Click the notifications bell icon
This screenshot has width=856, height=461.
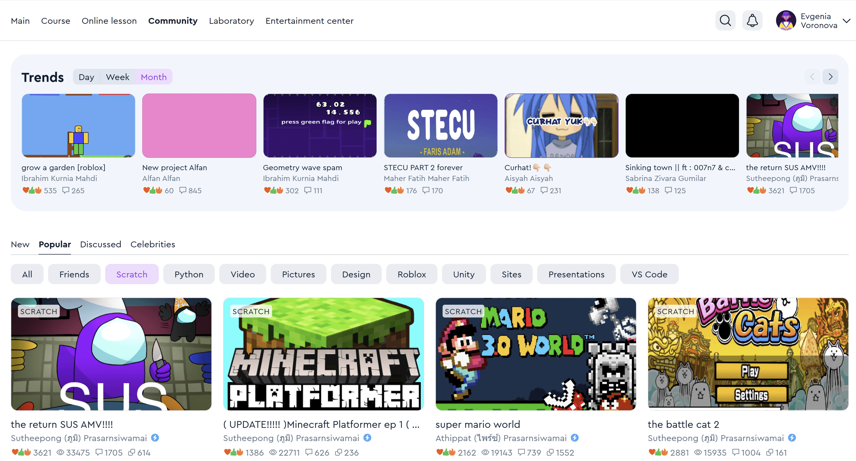752,21
